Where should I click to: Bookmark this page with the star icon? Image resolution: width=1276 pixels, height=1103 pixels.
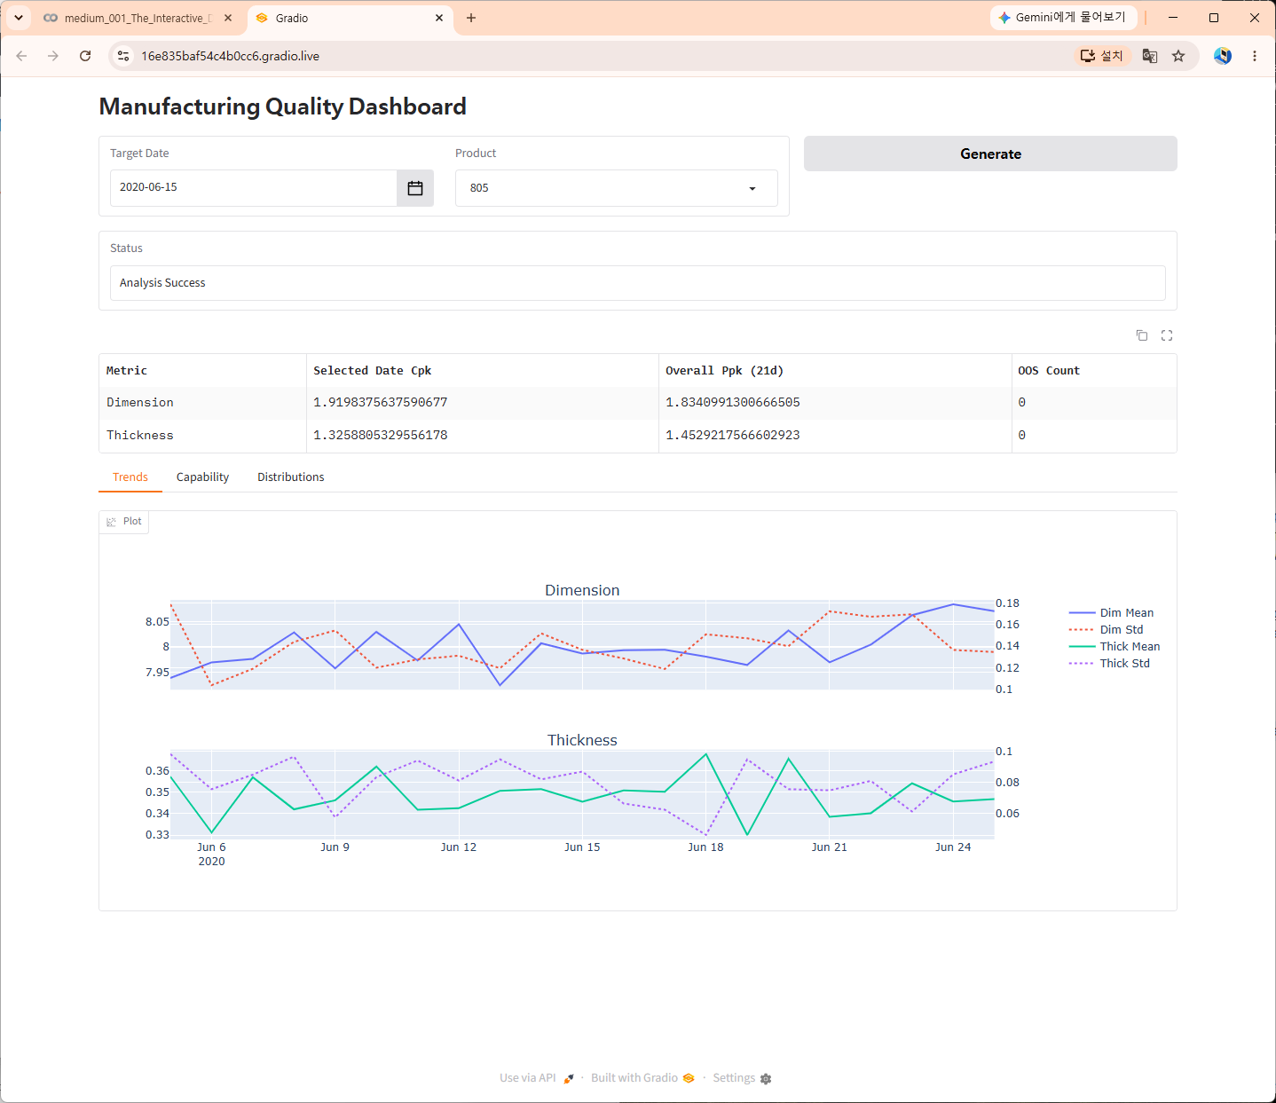(x=1178, y=56)
